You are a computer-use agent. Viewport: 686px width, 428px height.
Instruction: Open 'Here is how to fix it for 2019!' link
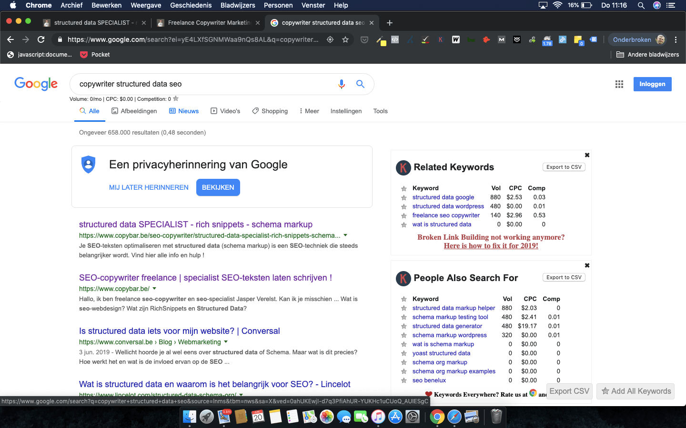[x=491, y=246]
